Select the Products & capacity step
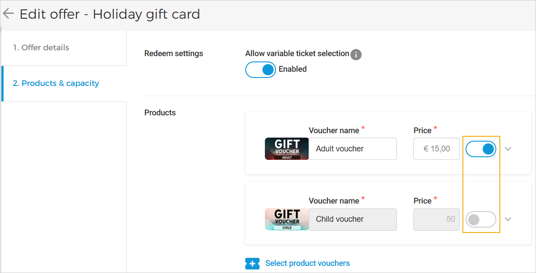 pyautogui.click(x=56, y=83)
